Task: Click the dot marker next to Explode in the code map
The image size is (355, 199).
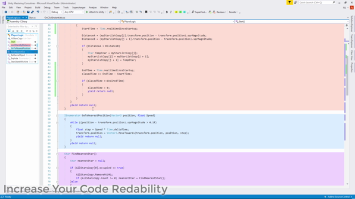Action: tap(35, 59)
